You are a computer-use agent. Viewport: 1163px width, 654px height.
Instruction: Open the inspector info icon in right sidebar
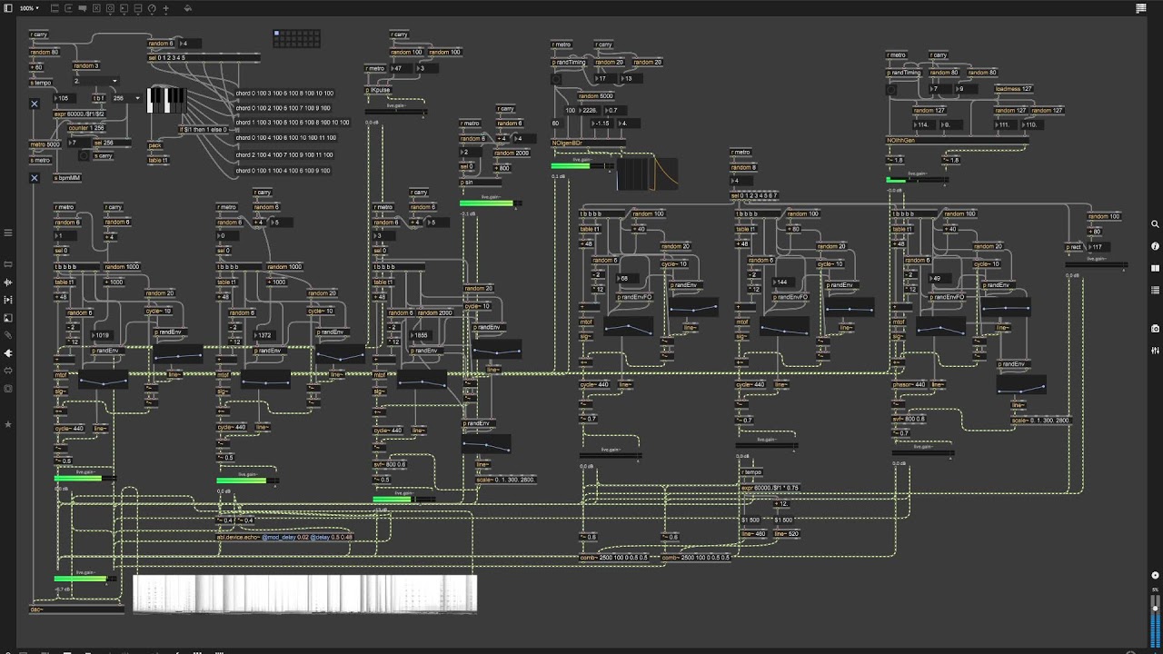click(x=1155, y=246)
